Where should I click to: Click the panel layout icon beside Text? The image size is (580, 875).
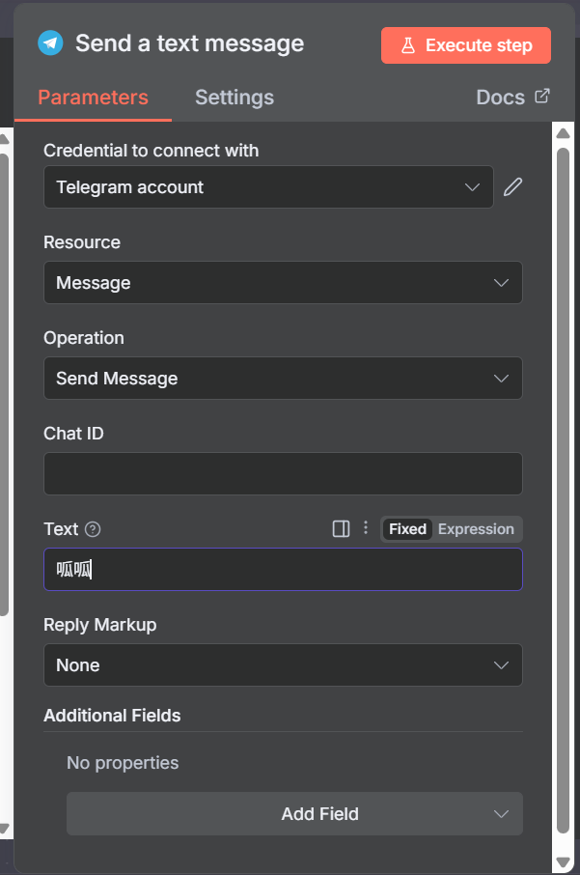tap(341, 529)
